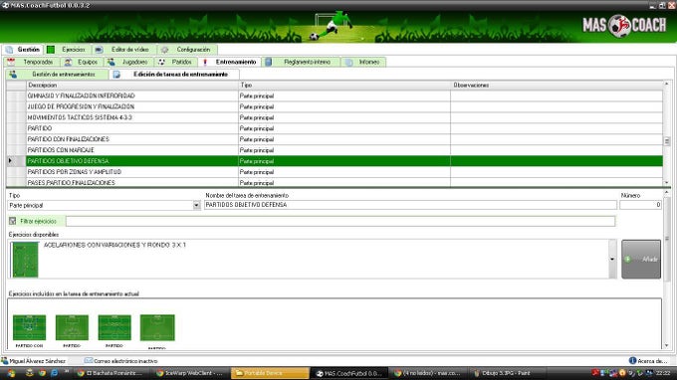Click row selector arrow of PARTIDOS OBJETIVO DEFENSA
The image size is (677, 380).
pos(10,161)
